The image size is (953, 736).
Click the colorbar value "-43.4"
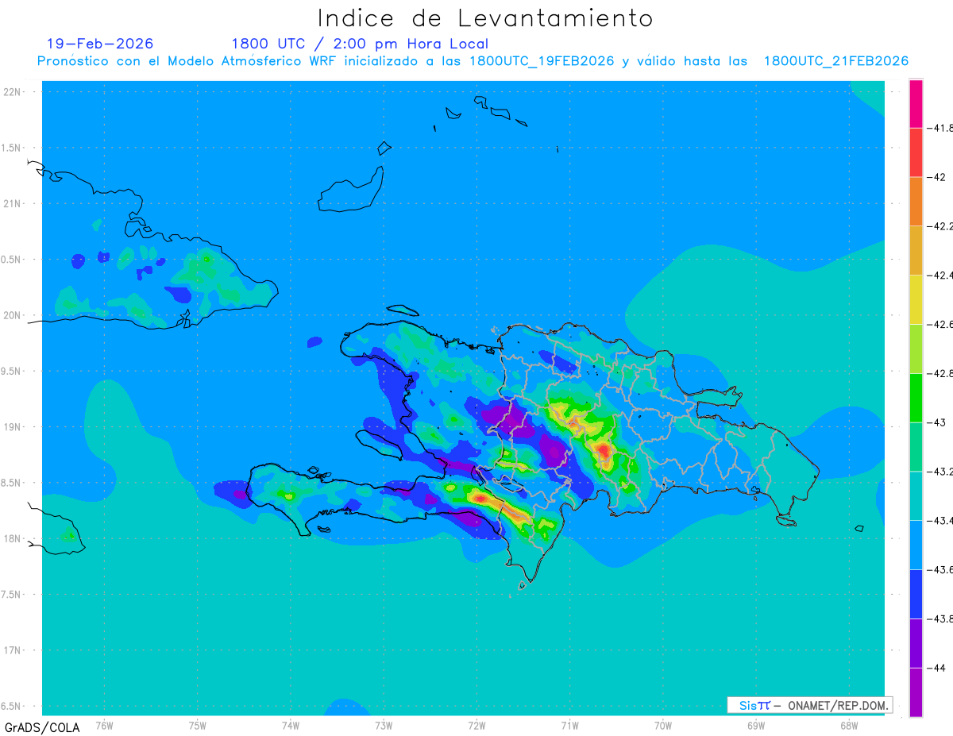(x=940, y=521)
